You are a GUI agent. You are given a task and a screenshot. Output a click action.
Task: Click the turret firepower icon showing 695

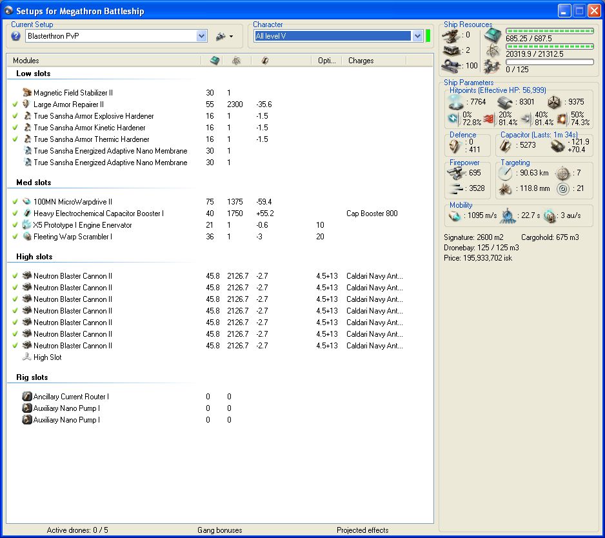point(455,174)
